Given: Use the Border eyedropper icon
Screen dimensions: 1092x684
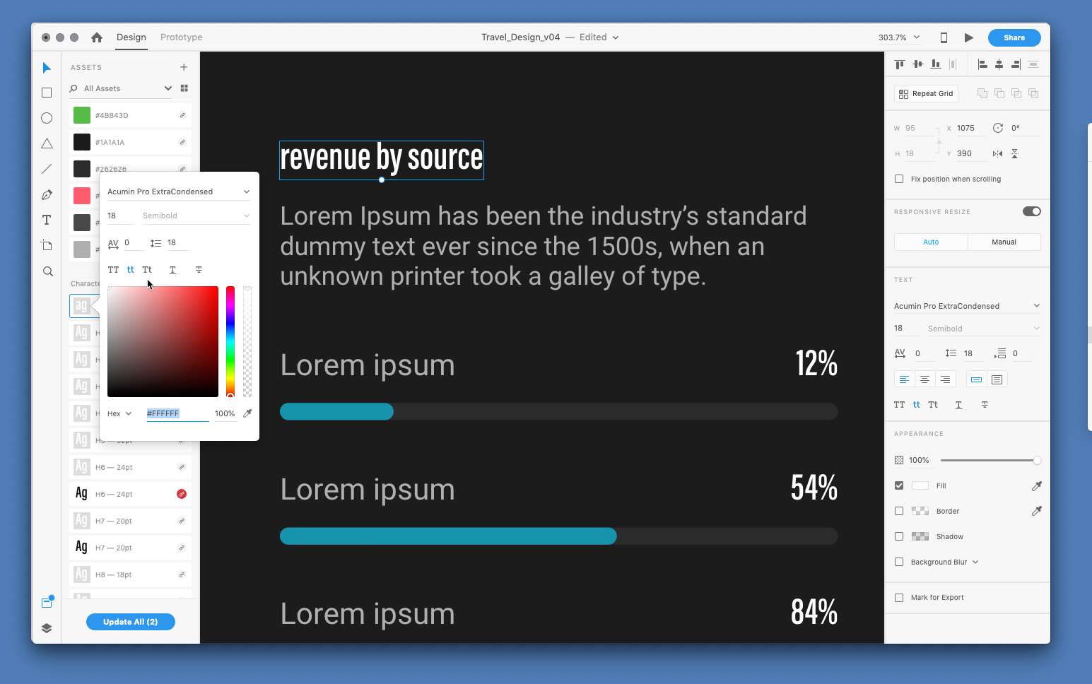Looking at the screenshot, I should click(1036, 511).
